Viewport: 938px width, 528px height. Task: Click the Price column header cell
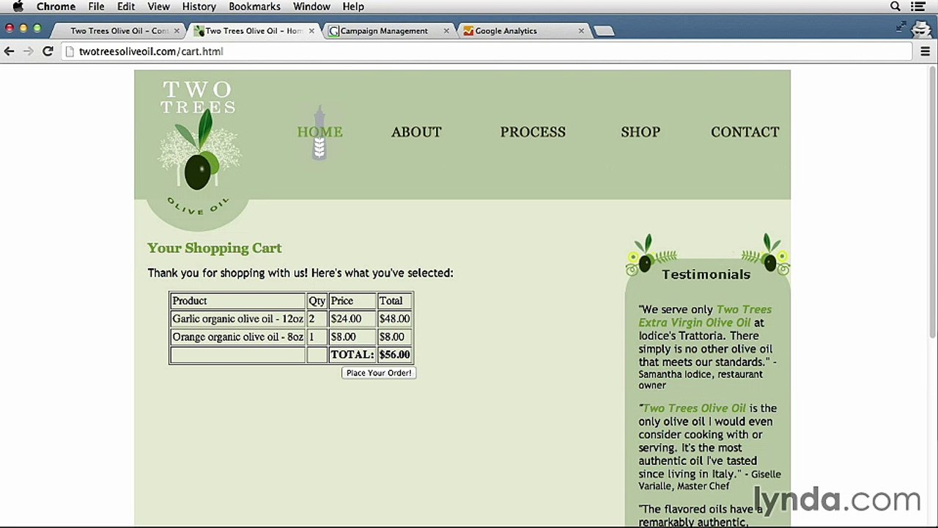point(352,301)
